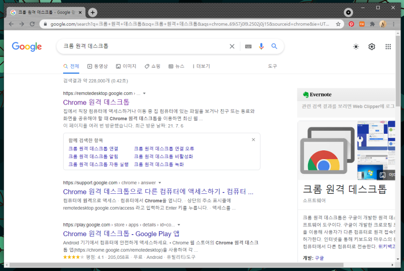The width and height of the screenshot is (404, 271).
Task: Open the on-screen keyboard input tool
Action: point(248,46)
